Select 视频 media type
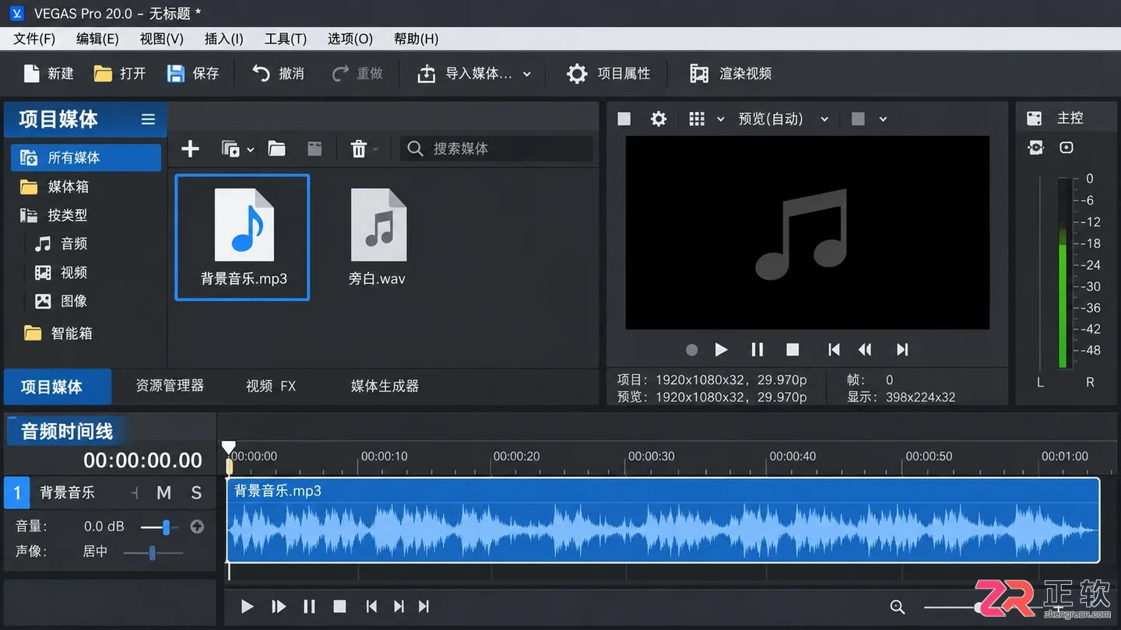 point(61,273)
